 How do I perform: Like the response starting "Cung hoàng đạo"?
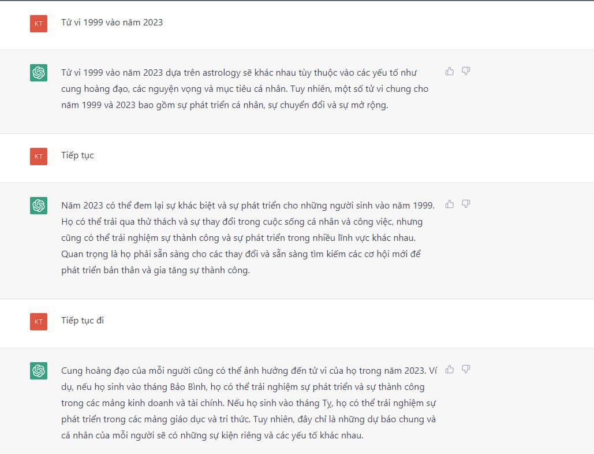(x=450, y=369)
